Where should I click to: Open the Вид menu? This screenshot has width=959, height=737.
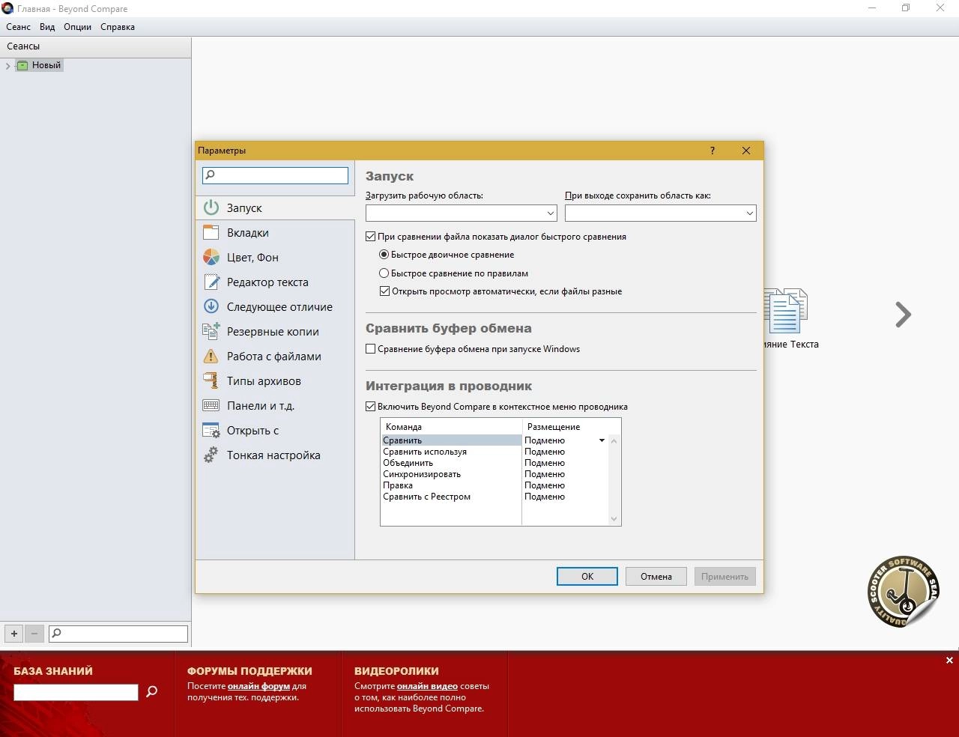point(47,27)
